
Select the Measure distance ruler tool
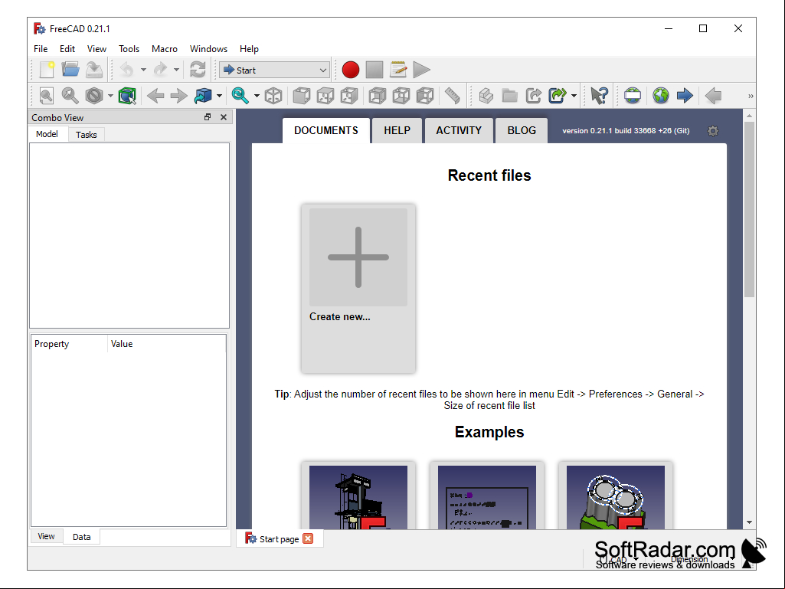coord(452,96)
